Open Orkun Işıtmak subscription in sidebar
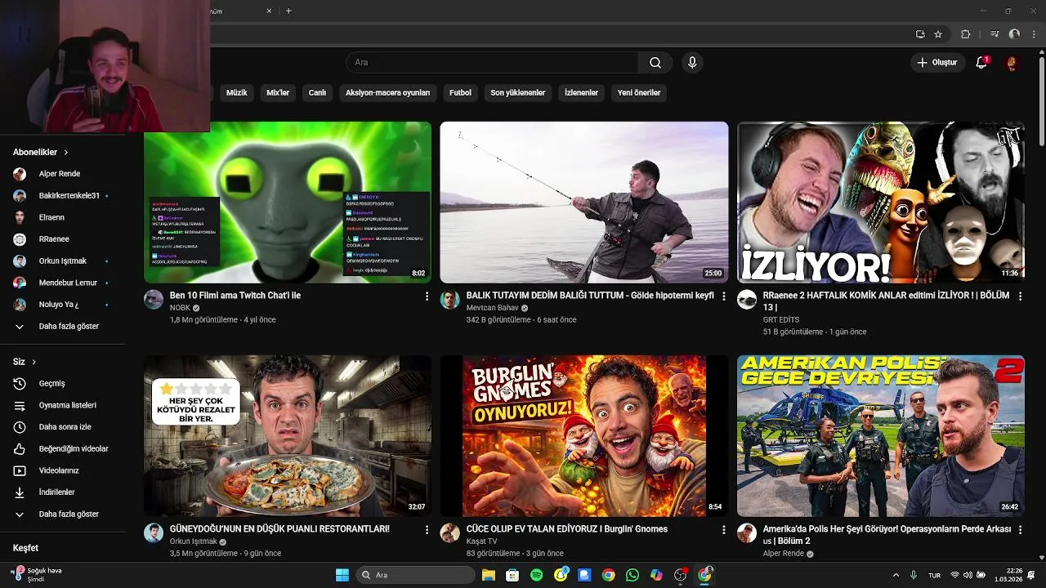This screenshot has height=588, width=1046. click(62, 261)
